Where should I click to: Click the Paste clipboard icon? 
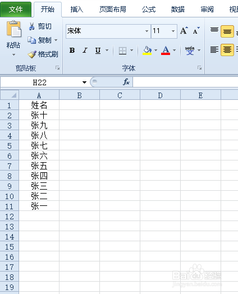point(14,29)
